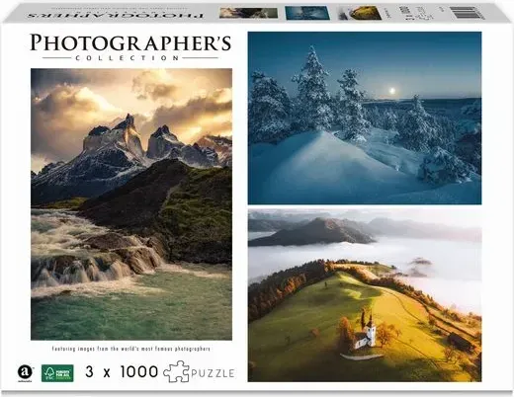Click the hilltop church above fog image
The height and width of the screenshot is (397, 514).
[x=365, y=295]
